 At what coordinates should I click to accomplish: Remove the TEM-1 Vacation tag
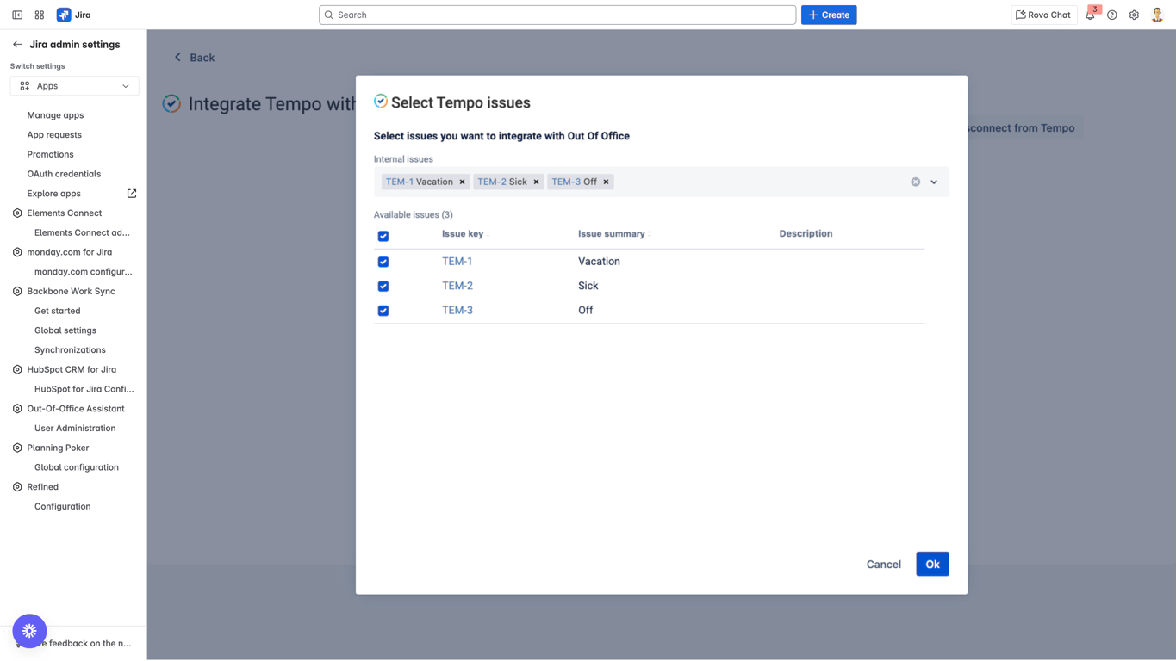tap(462, 182)
